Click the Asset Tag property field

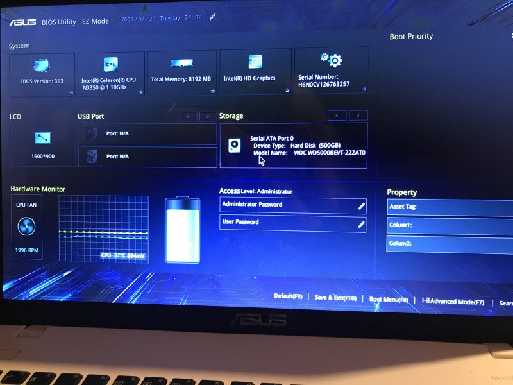450,207
